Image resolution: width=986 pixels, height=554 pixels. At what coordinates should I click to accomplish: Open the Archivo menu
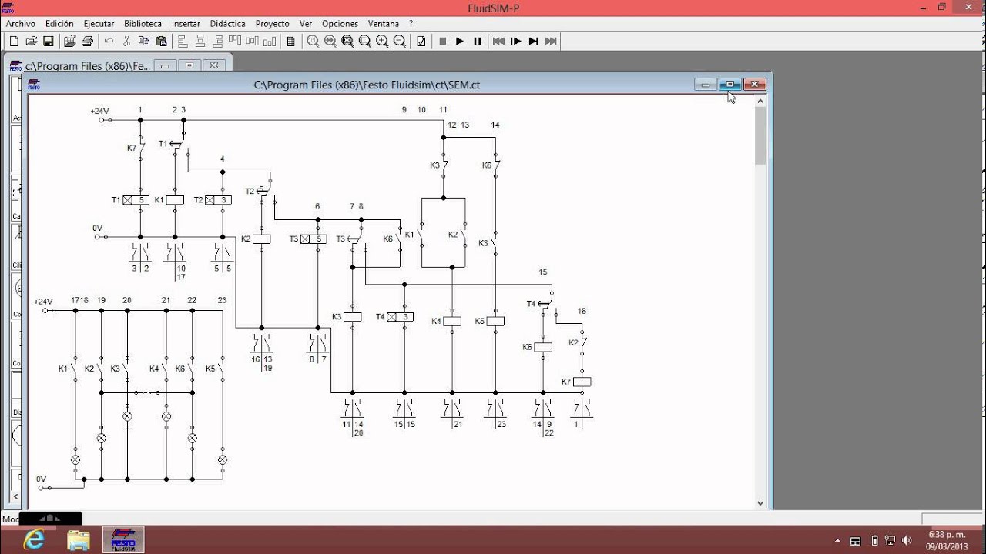pos(21,24)
